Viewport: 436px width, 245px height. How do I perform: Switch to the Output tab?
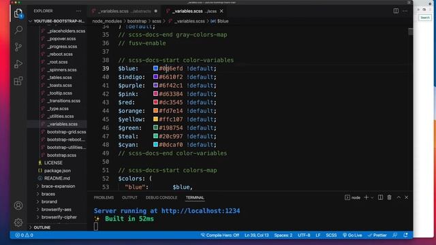(129, 197)
